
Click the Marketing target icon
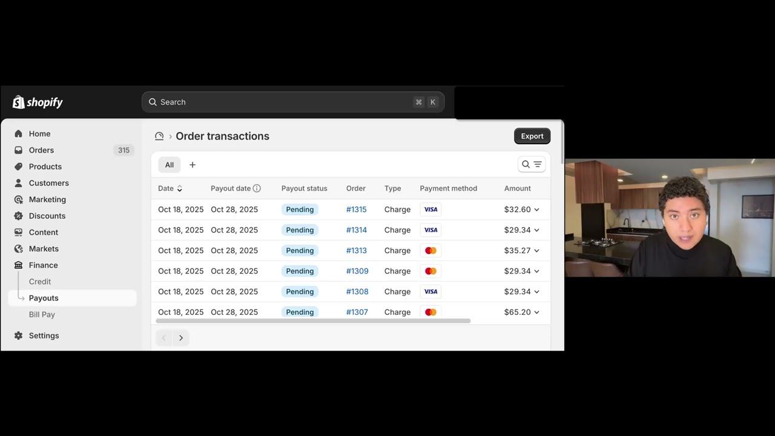tap(18, 199)
